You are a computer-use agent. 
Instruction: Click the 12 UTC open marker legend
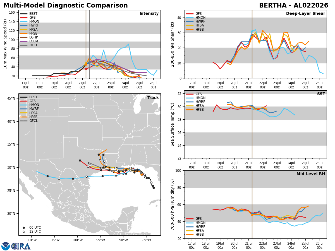coord(31,231)
